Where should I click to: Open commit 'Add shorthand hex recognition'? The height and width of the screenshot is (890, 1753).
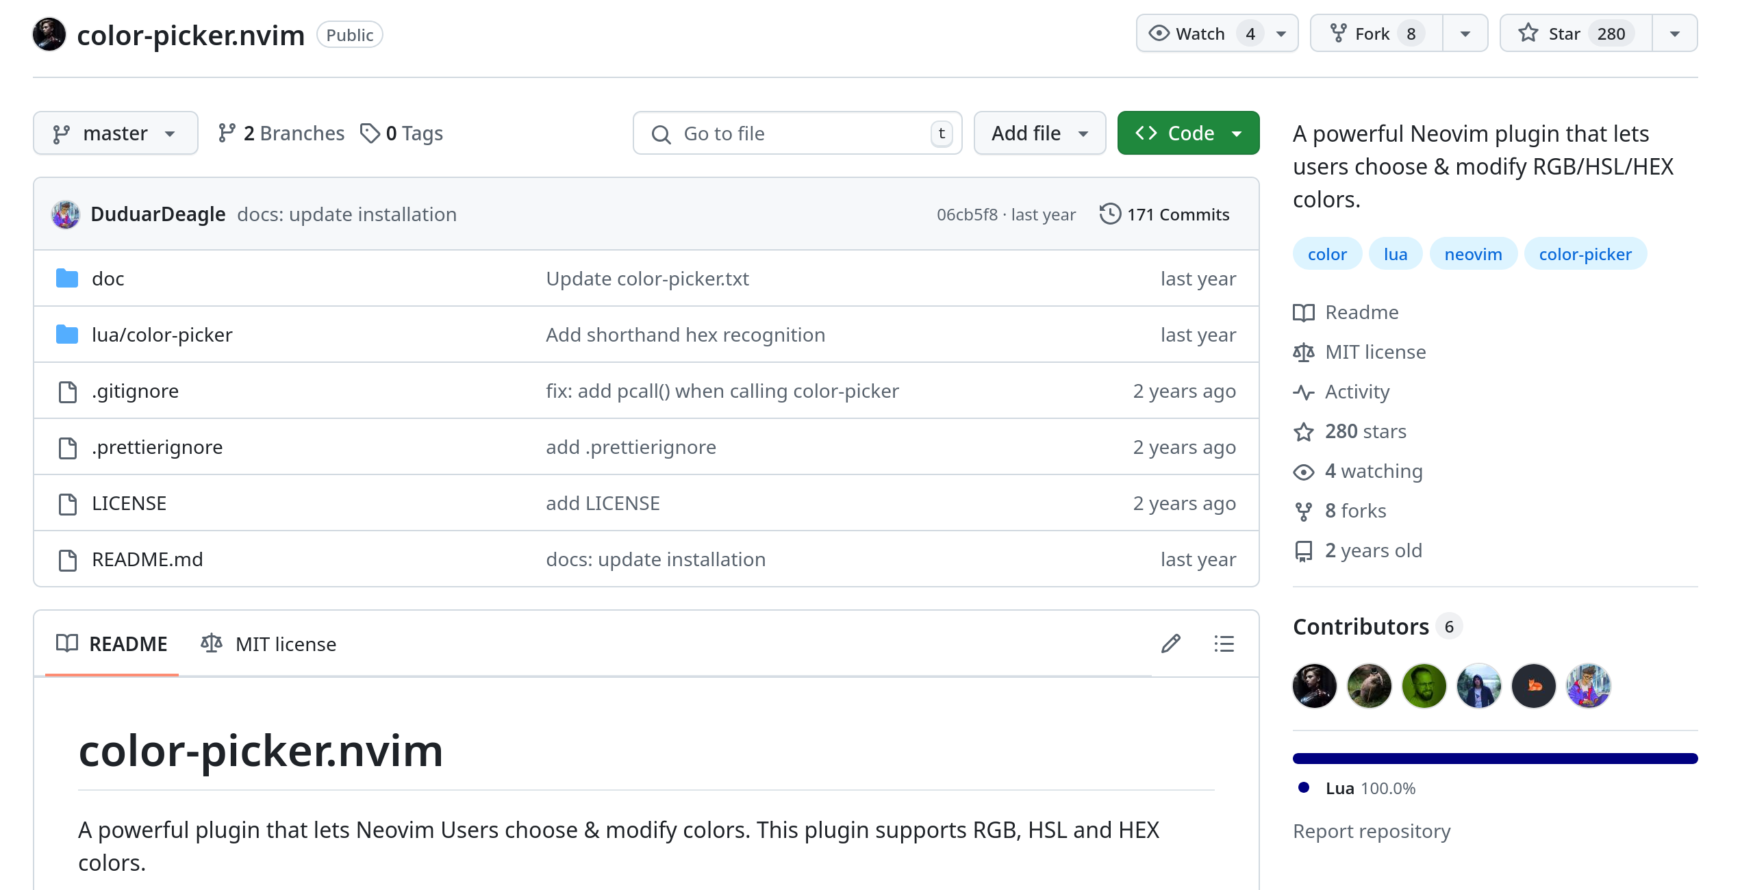[685, 335]
